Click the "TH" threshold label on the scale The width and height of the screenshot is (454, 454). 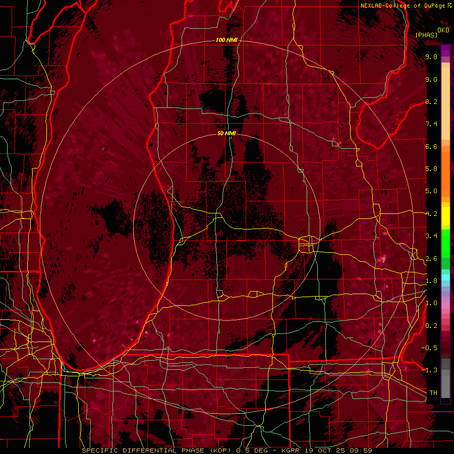click(433, 393)
